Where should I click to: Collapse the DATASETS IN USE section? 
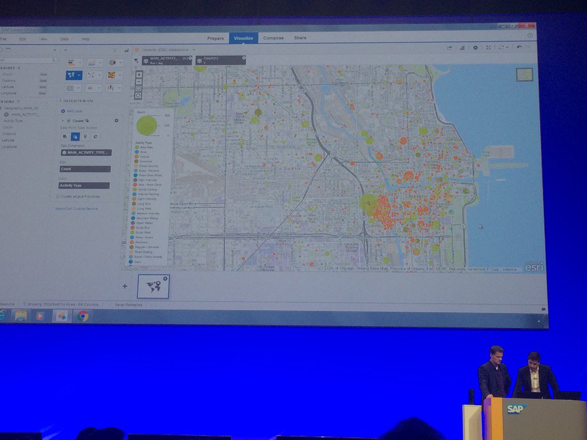(x=60, y=101)
